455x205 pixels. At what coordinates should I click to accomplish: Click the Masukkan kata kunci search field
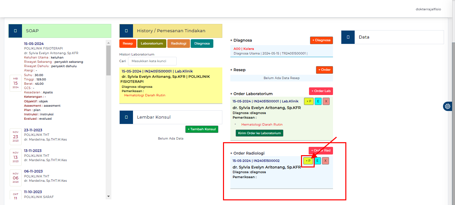(152, 61)
